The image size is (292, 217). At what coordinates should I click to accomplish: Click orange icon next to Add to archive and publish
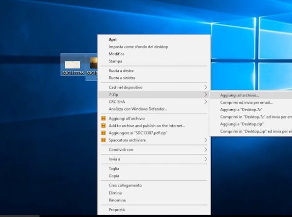tap(103, 126)
